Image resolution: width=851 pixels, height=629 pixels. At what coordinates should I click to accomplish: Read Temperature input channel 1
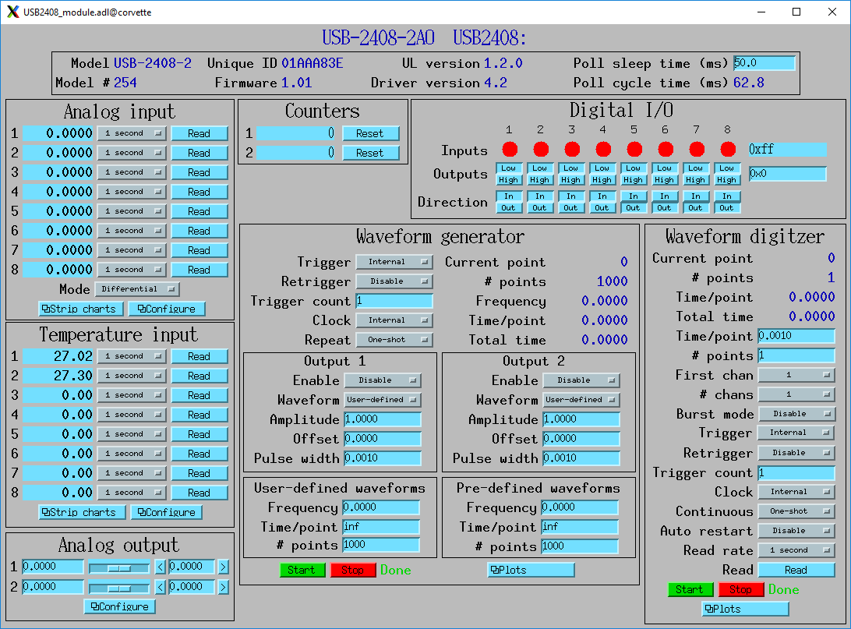tap(200, 356)
